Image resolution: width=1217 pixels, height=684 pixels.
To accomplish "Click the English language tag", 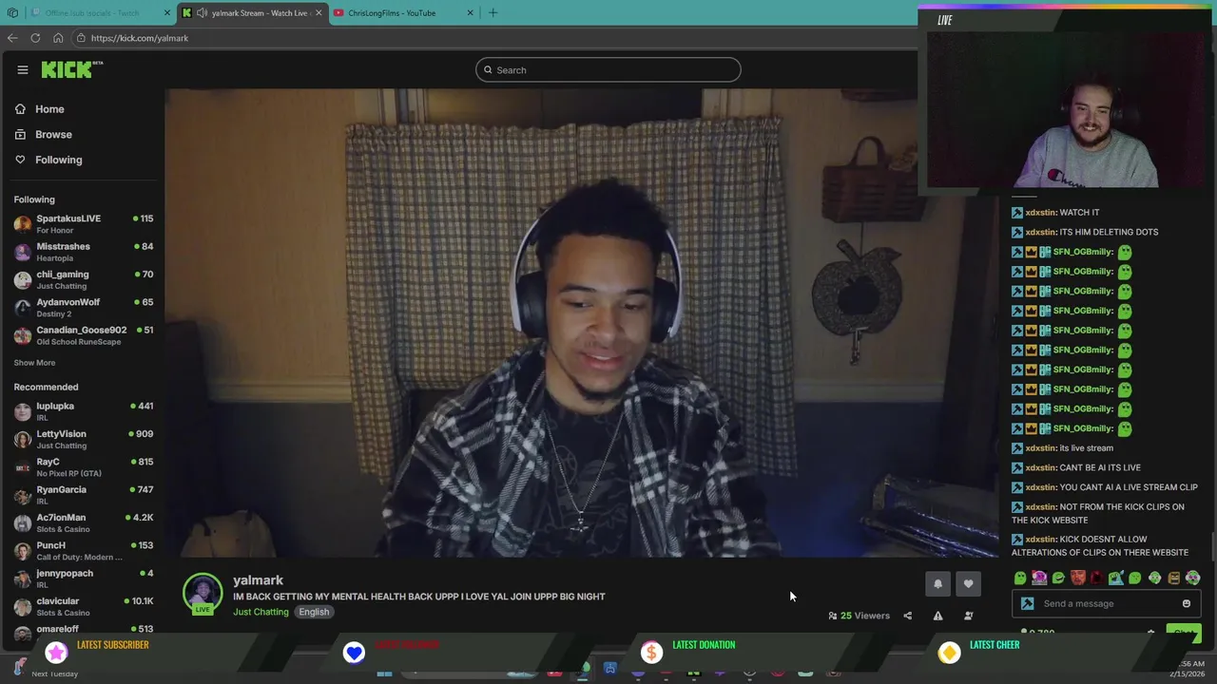I will click(314, 612).
